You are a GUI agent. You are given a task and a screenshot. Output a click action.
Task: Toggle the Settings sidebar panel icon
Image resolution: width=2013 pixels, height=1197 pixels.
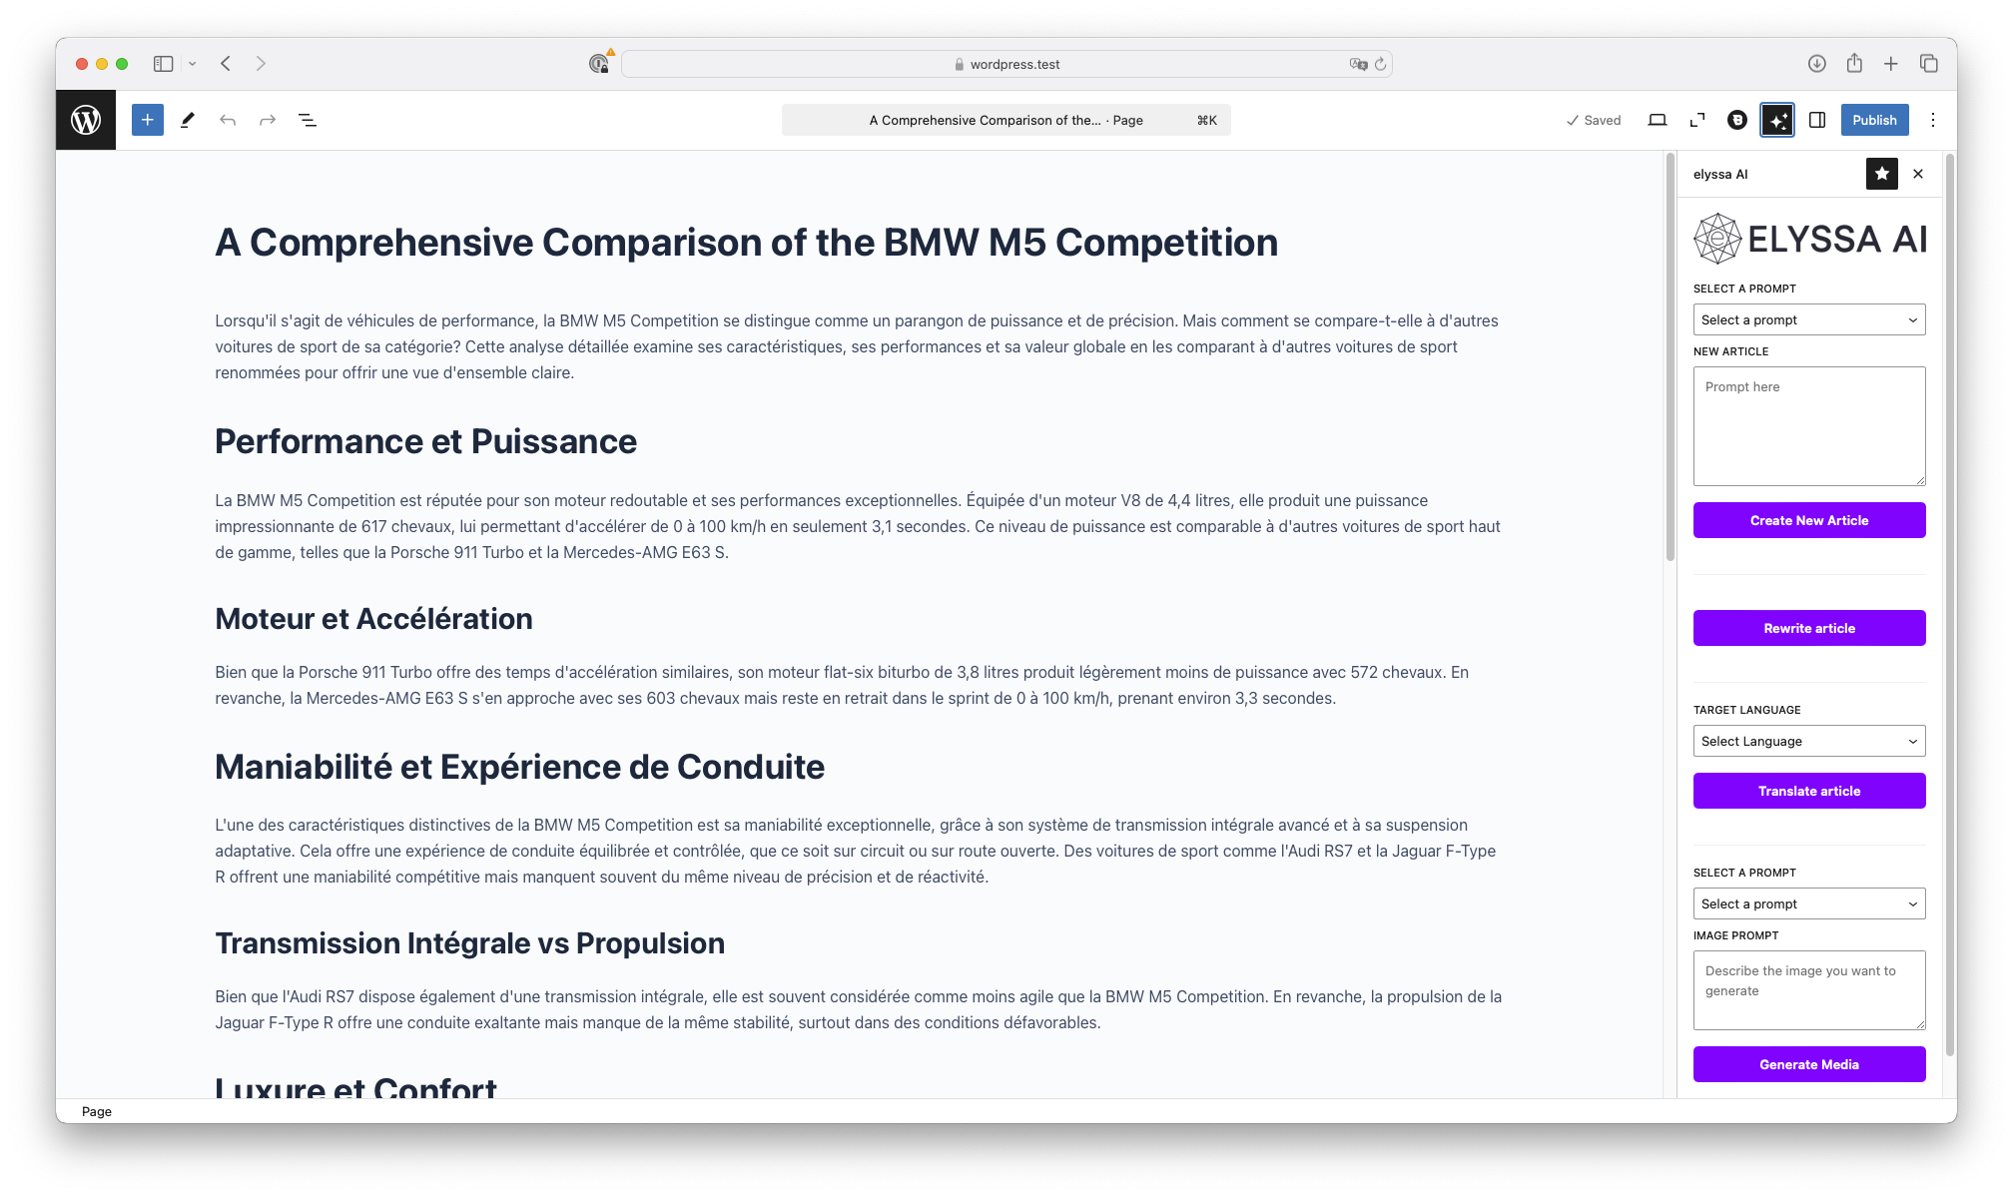[x=1817, y=120]
